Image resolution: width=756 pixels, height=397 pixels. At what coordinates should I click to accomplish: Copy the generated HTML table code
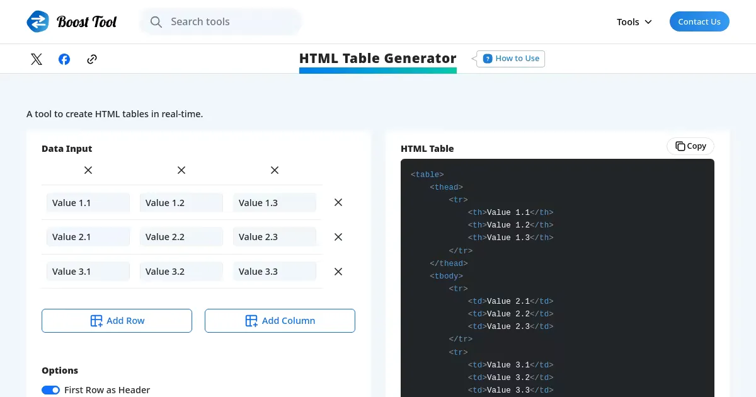(690, 146)
